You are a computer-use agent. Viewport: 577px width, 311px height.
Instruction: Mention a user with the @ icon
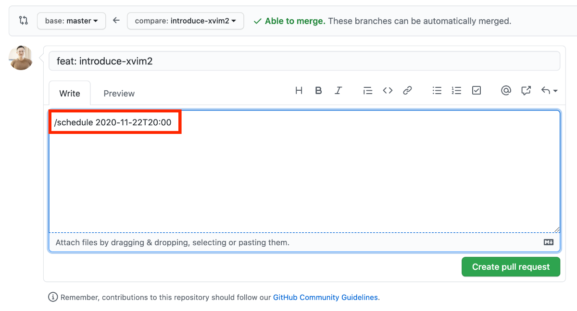506,90
